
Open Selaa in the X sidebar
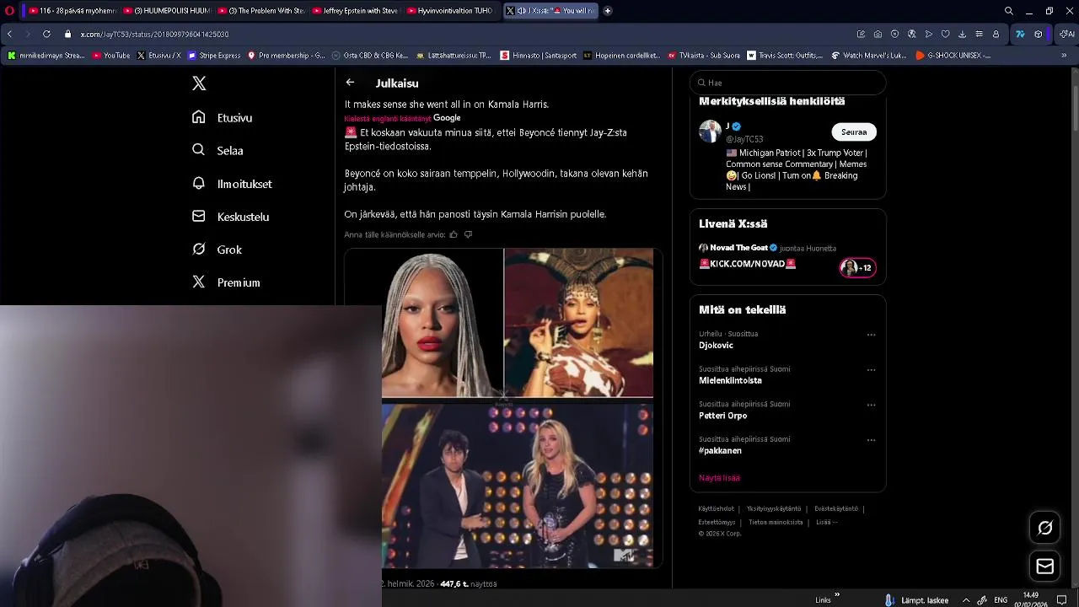(217, 151)
